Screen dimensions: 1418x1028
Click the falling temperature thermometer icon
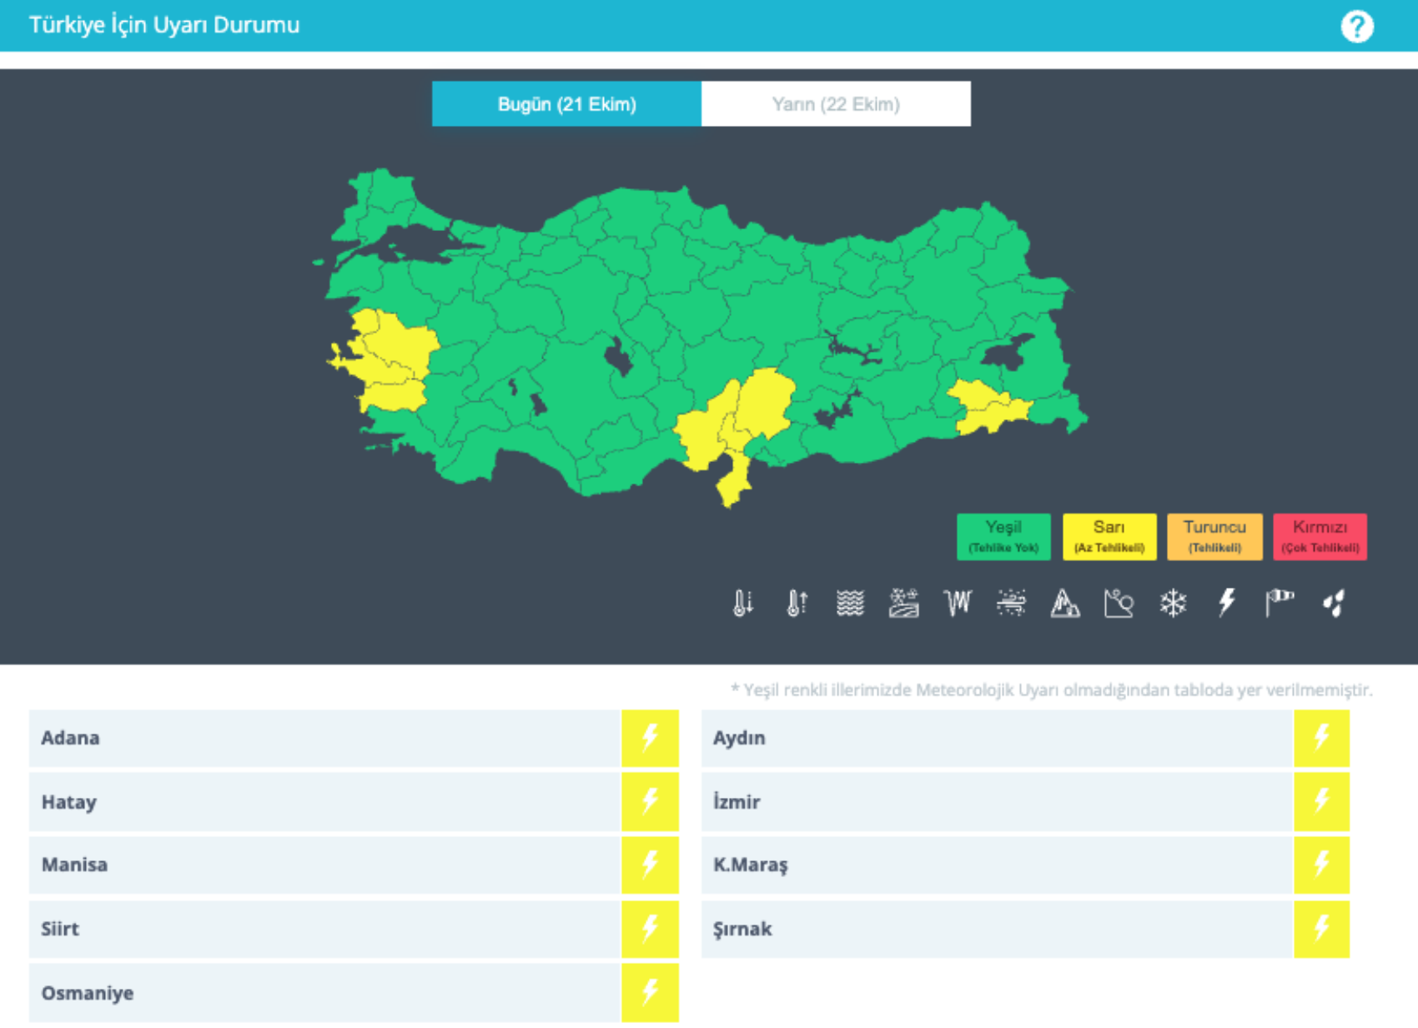(742, 602)
